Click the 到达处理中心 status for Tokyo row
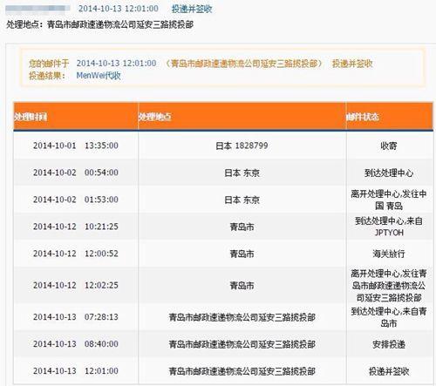The width and height of the screenshot is (436, 386). [x=389, y=173]
